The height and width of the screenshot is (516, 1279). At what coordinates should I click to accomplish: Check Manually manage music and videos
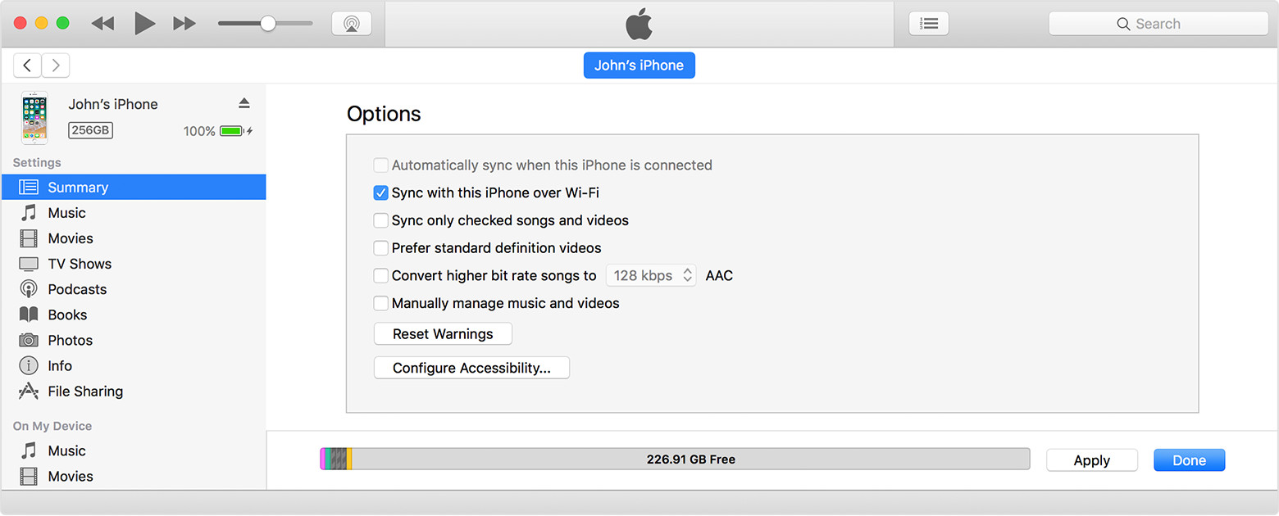(x=380, y=303)
